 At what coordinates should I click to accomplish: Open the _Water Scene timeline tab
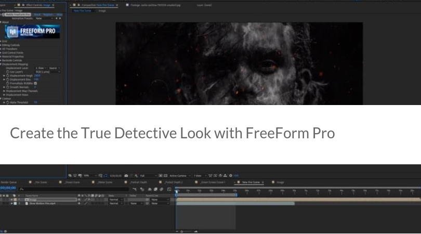tap(105, 183)
